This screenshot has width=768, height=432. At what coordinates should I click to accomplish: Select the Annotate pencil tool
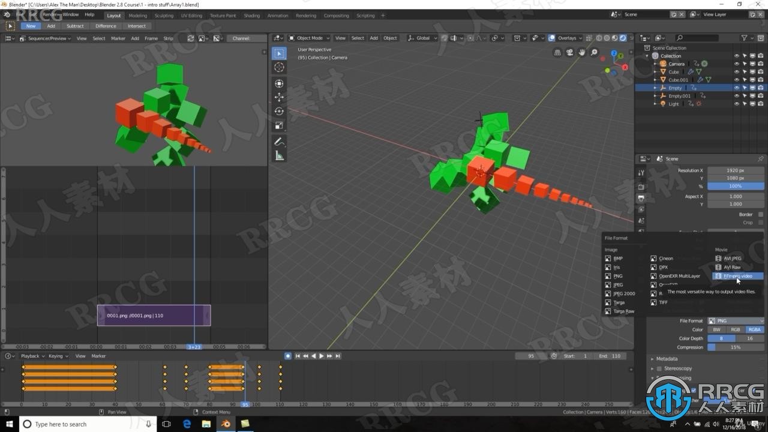pyautogui.click(x=279, y=142)
